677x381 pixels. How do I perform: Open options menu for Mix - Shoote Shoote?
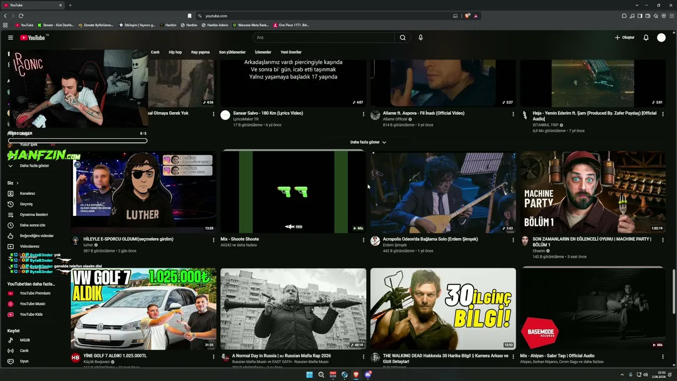pyautogui.click(x=363, y=240)
